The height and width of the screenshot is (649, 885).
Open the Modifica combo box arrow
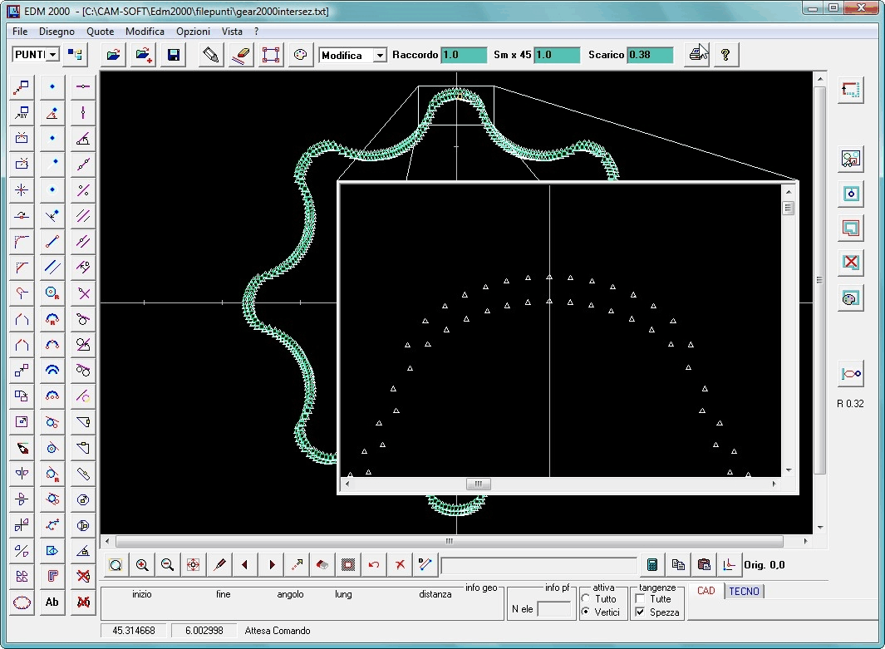coord(380,56)
